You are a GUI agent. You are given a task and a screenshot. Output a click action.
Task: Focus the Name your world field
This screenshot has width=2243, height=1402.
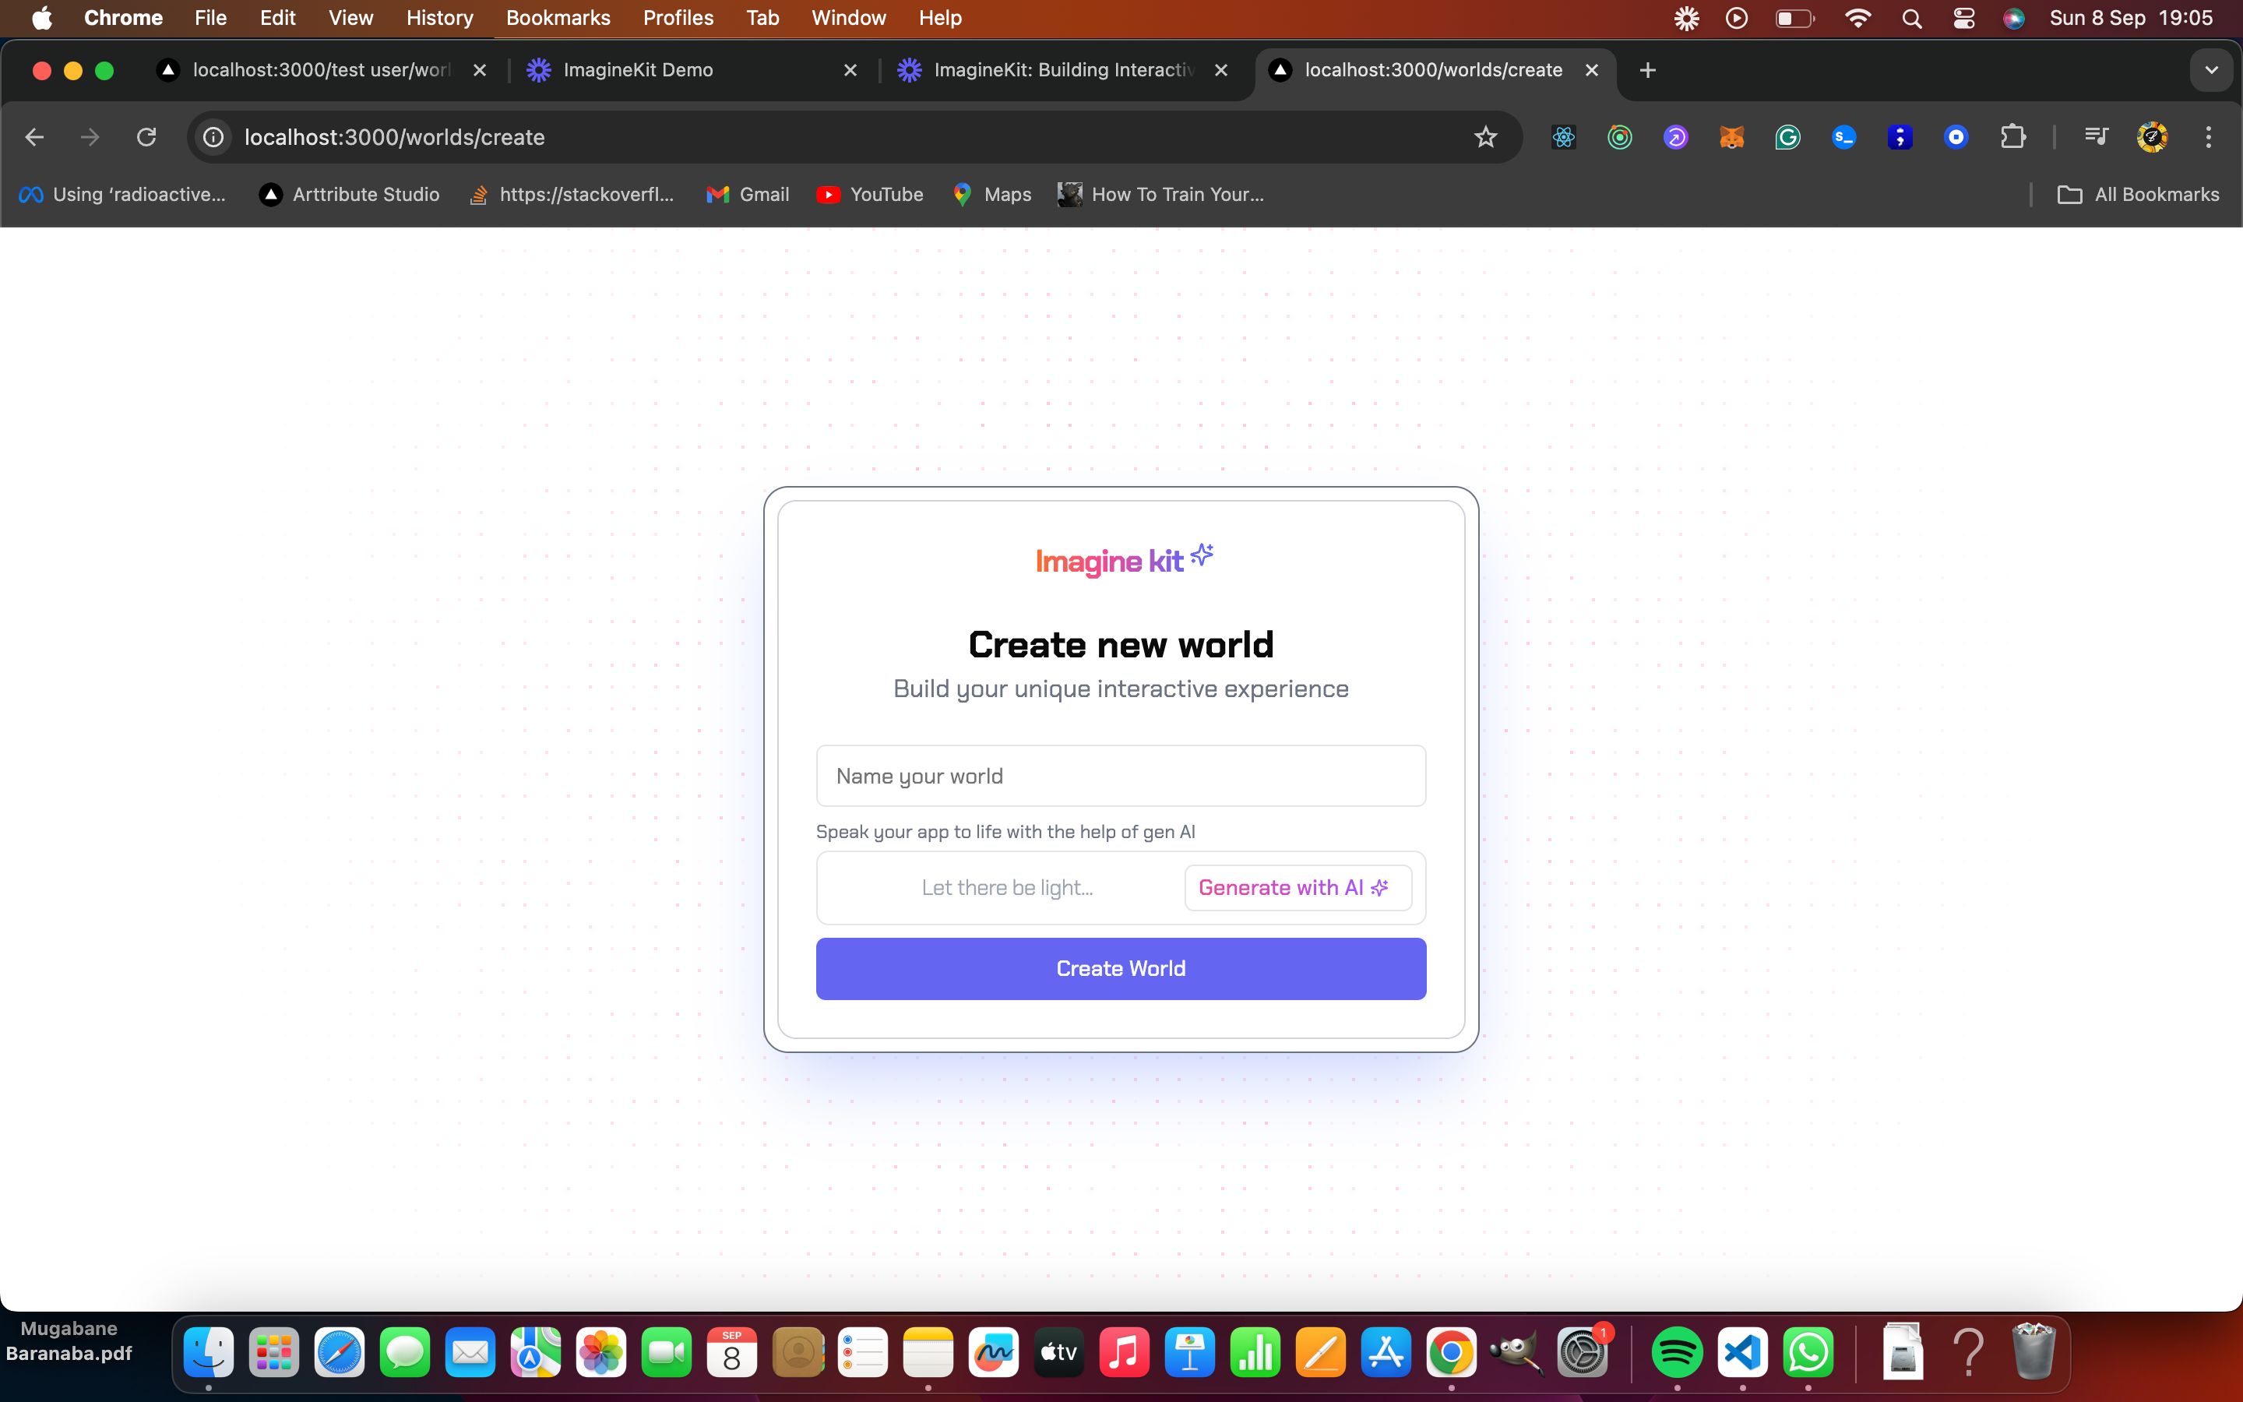coord(1121,775)
